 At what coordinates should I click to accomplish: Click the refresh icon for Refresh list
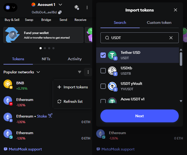coord(59,101)
